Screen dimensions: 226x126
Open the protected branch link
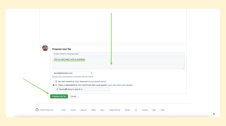[99, 82]
